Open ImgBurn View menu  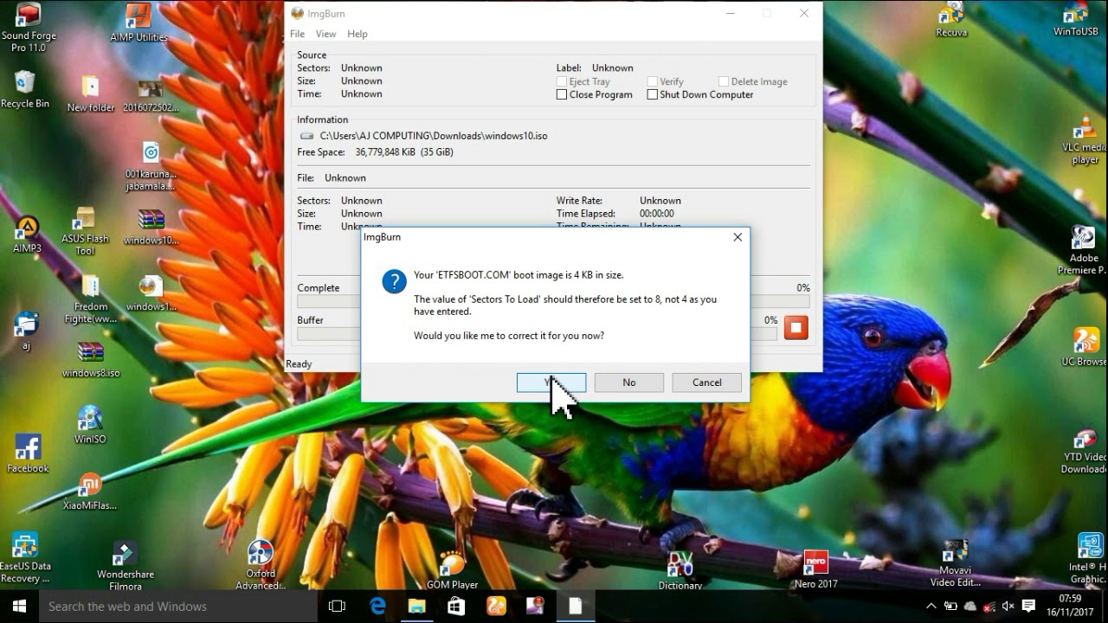(325, 34)
